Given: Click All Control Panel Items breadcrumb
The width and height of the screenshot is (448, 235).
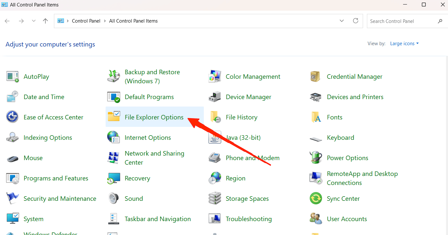Looking at the screenshot, I should coord(133,21).
